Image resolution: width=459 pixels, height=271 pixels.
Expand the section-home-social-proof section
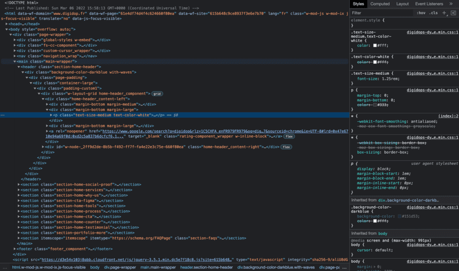(19, 185)
